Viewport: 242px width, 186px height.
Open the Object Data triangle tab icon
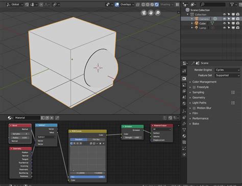(184, 130)
